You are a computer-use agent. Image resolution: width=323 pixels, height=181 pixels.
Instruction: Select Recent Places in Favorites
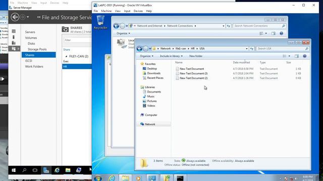[155, 78]
